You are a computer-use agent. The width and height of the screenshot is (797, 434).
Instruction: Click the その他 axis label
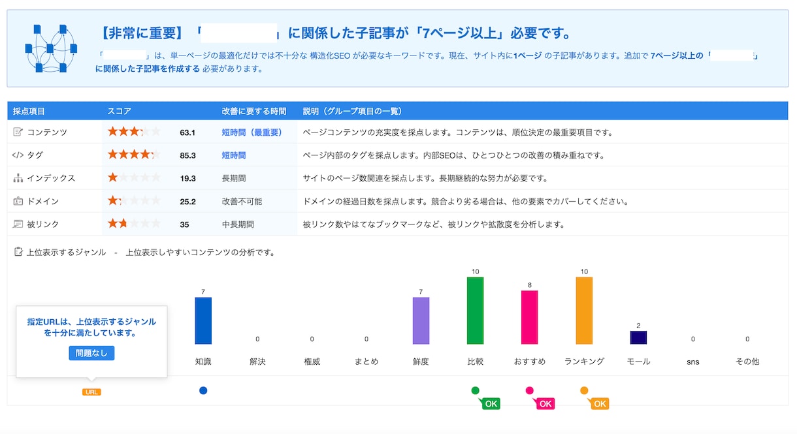(747, 362)
